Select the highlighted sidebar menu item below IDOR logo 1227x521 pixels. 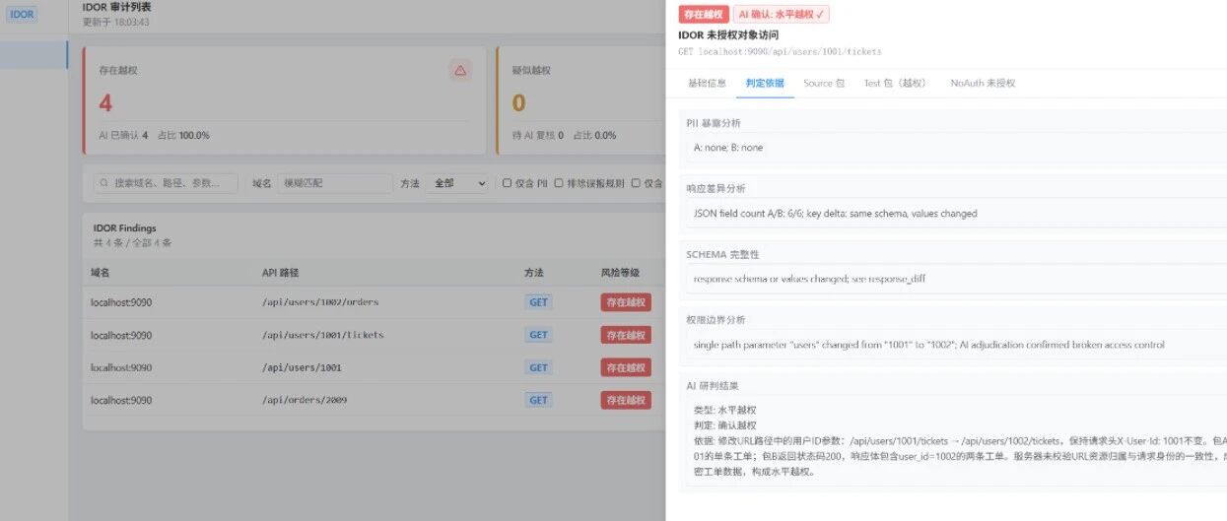tap(34, 55)
